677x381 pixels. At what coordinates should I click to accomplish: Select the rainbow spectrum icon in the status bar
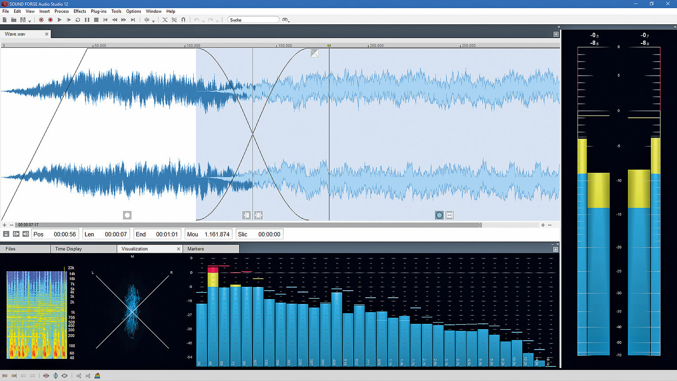click(x=97, y=375)
